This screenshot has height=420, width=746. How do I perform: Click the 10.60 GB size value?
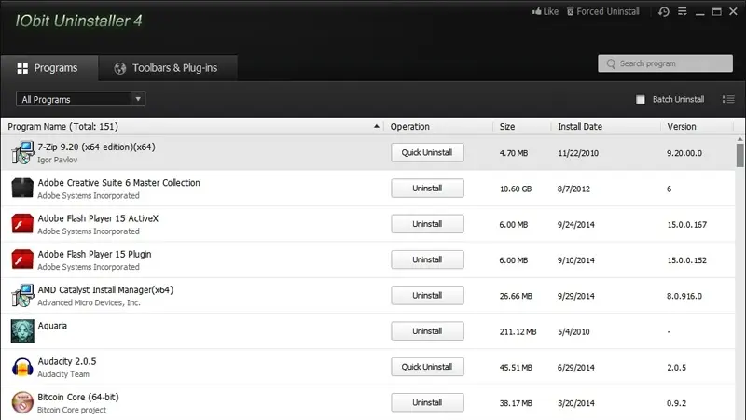(516, 189)
